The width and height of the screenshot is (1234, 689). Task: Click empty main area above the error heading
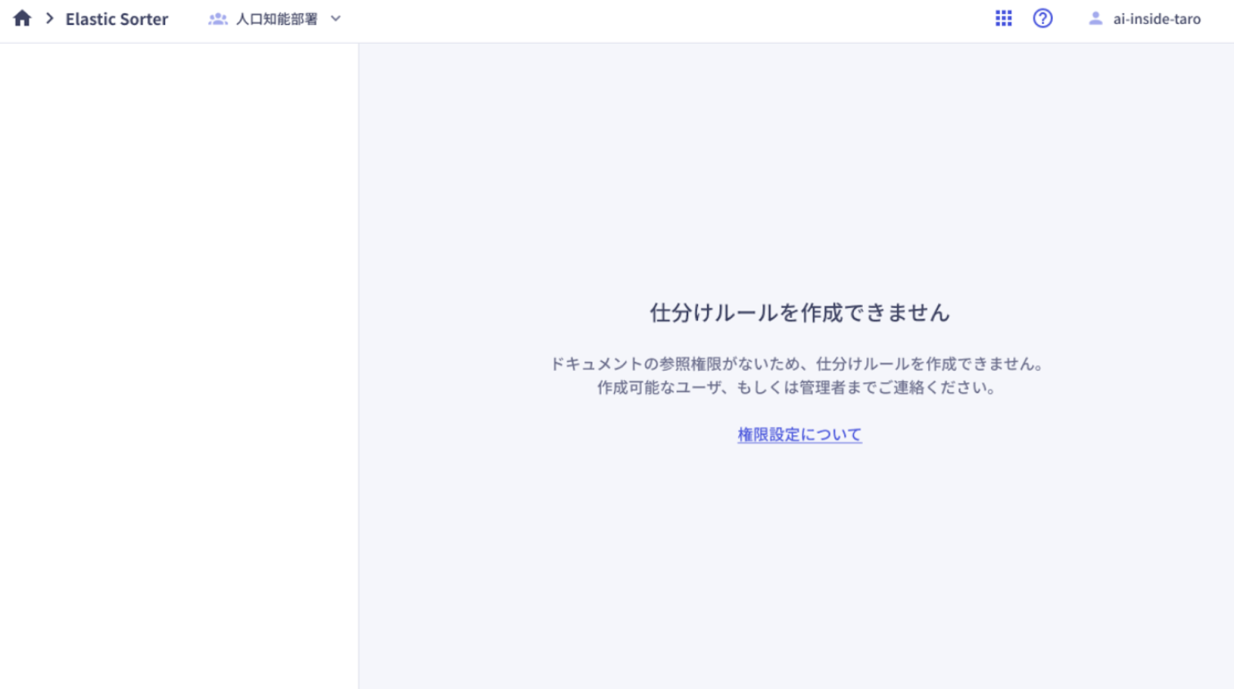click(x=799, y=170)
